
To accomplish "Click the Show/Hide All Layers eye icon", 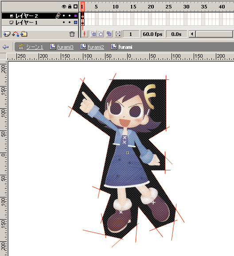I will 64,7.
